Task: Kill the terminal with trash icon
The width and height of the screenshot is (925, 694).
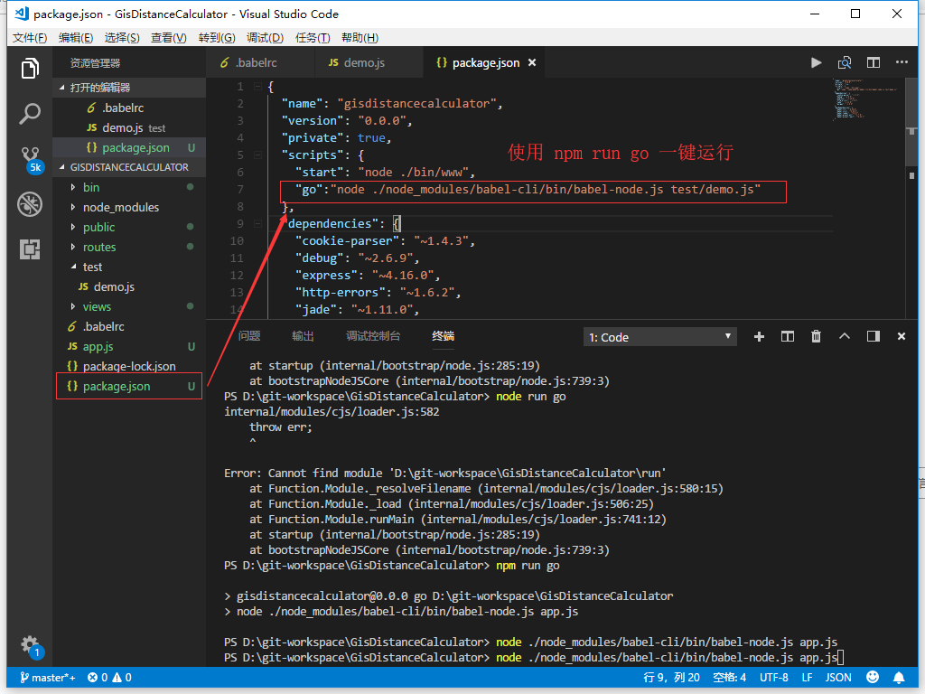Action: coord(816,336)
